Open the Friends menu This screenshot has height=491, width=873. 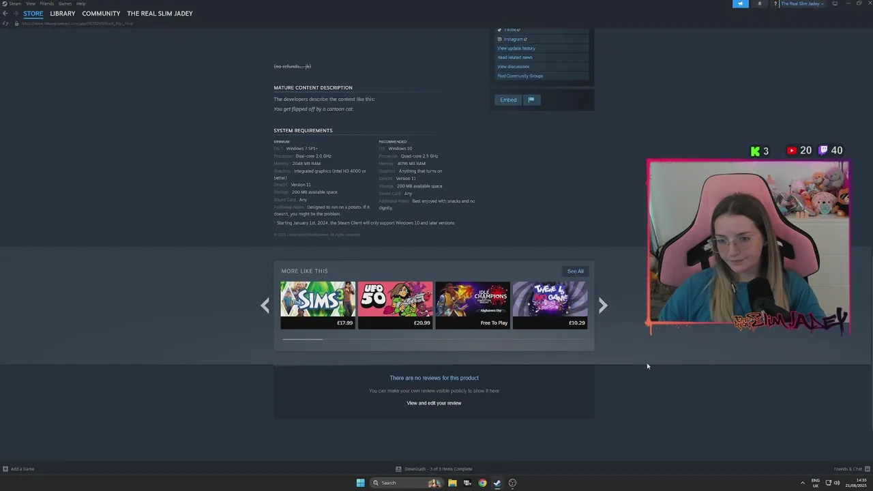pos(47,3)
